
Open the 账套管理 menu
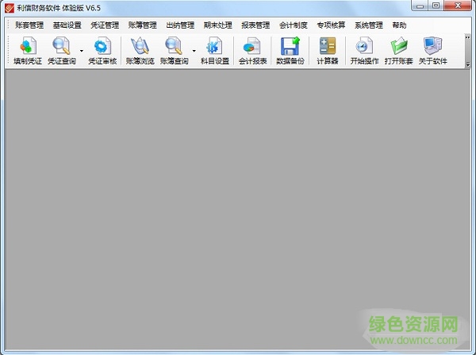(29, 25)
